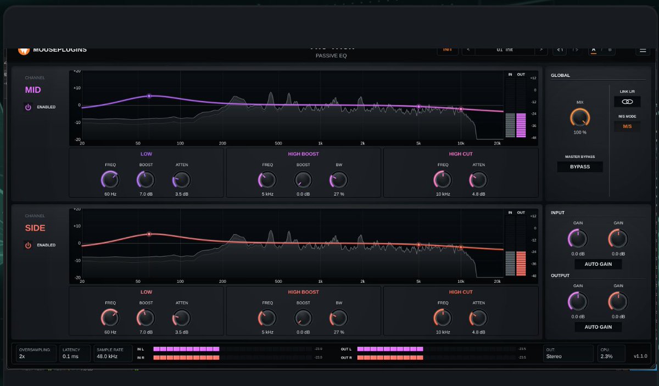The image size is (659, 386).
Task: Click the OUT R level meter
Action: coord(437,357)
